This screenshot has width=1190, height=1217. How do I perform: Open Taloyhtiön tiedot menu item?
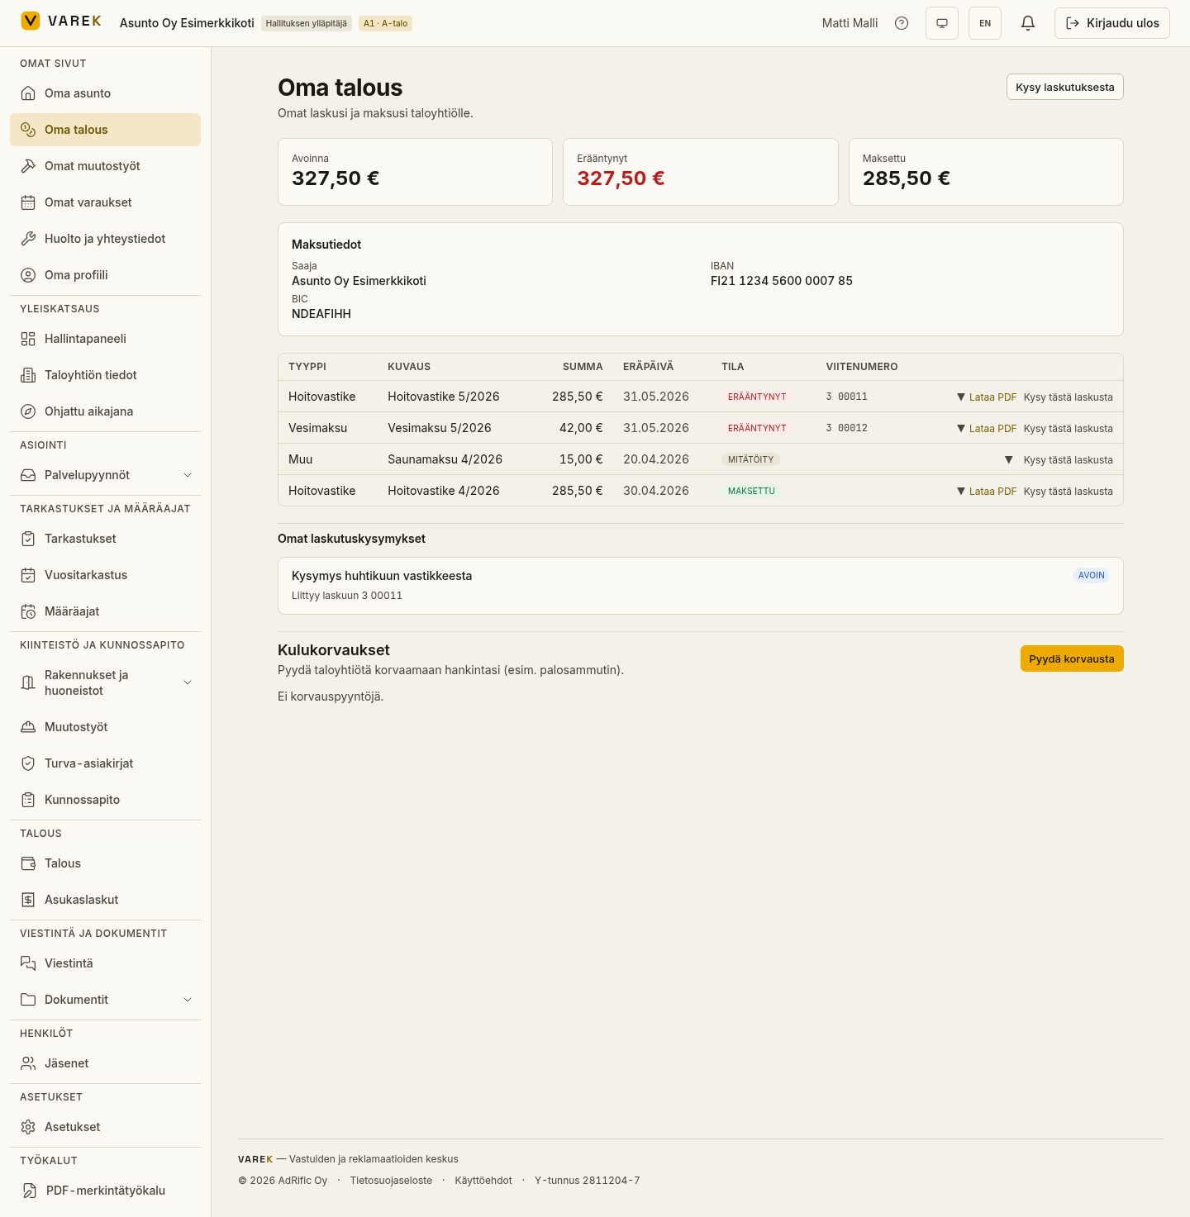tap(105, 375)
